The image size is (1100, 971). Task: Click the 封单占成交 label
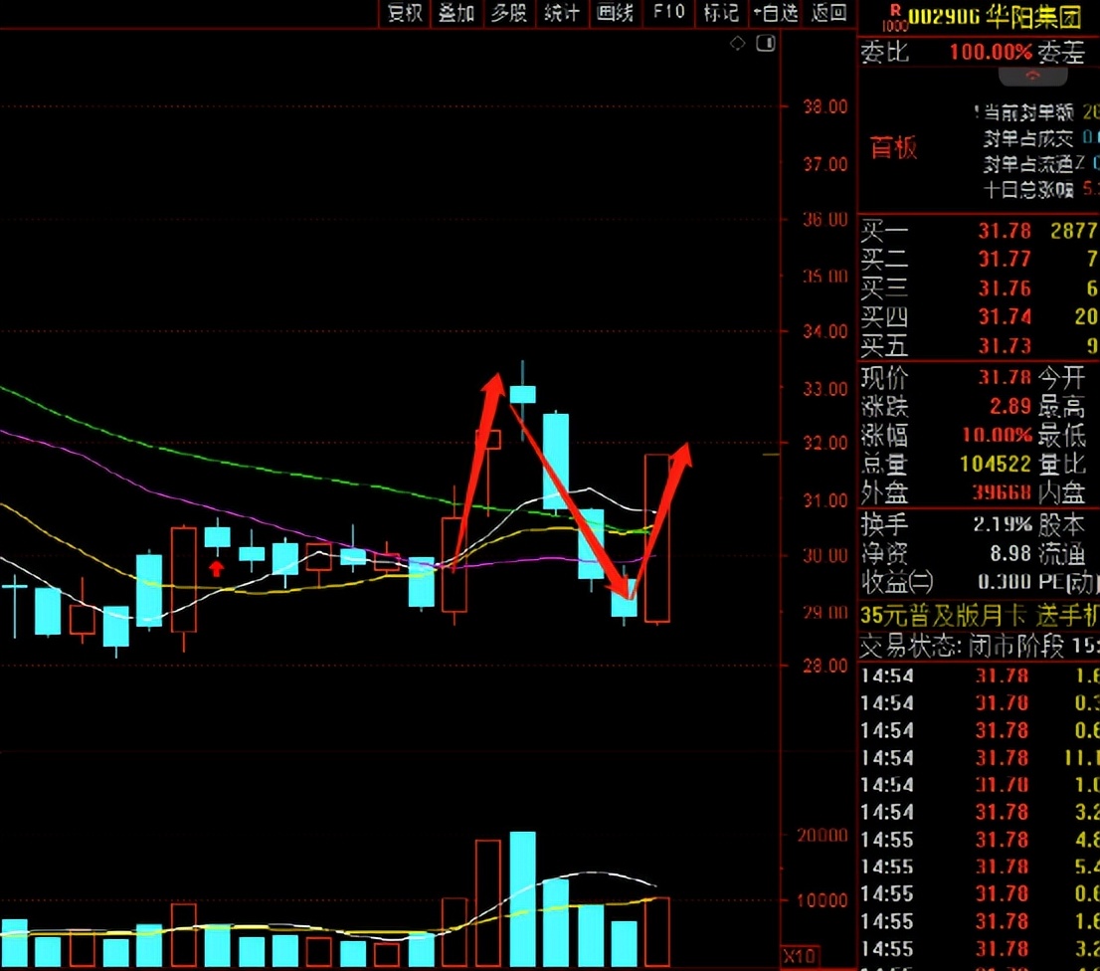pyautogui.click(x=1027, y=138)
